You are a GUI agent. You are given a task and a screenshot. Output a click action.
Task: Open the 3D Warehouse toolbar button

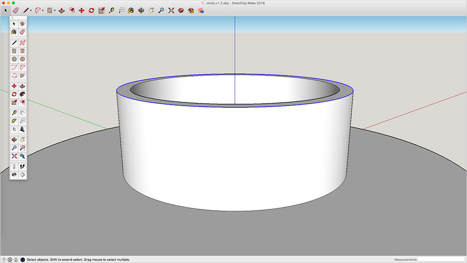tap(181, 10)
